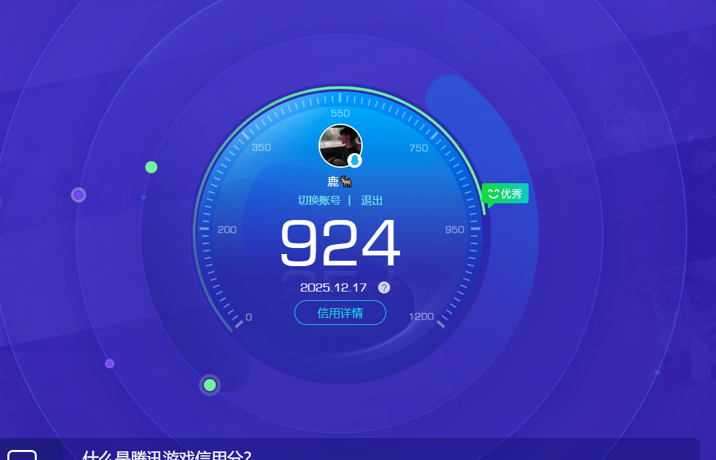
Task: Click the 1200 maximum gauge label
Action: (421, 316)
